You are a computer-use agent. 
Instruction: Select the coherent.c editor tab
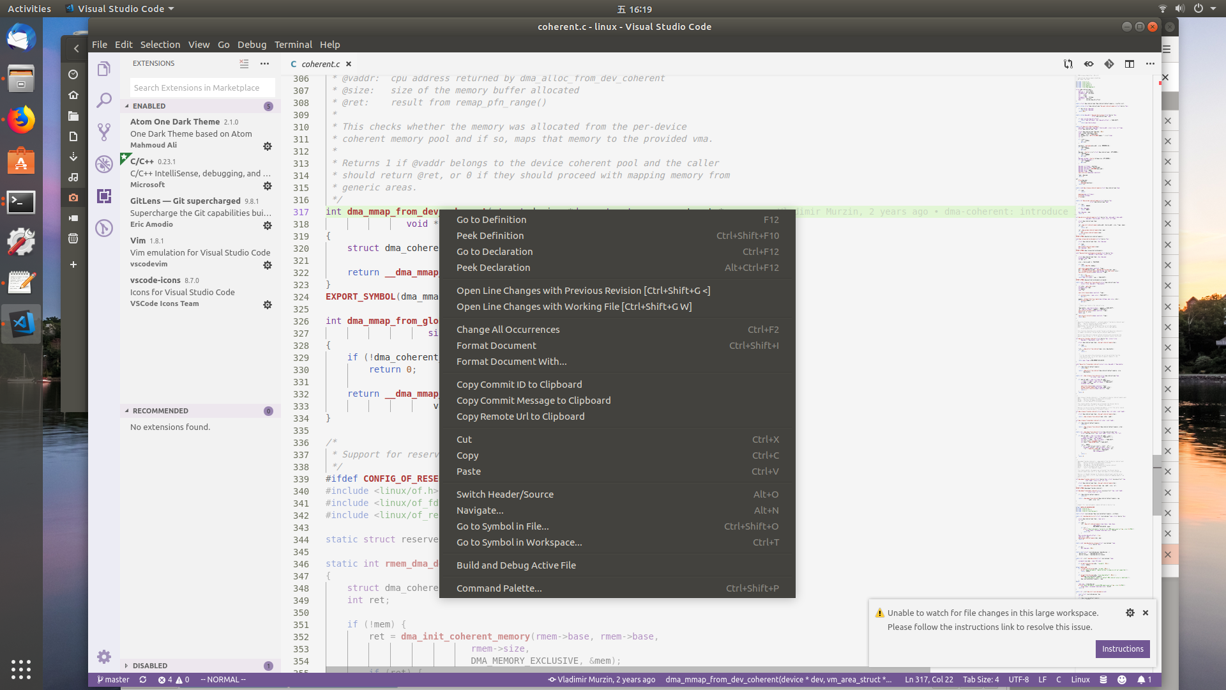pos(321,64)
